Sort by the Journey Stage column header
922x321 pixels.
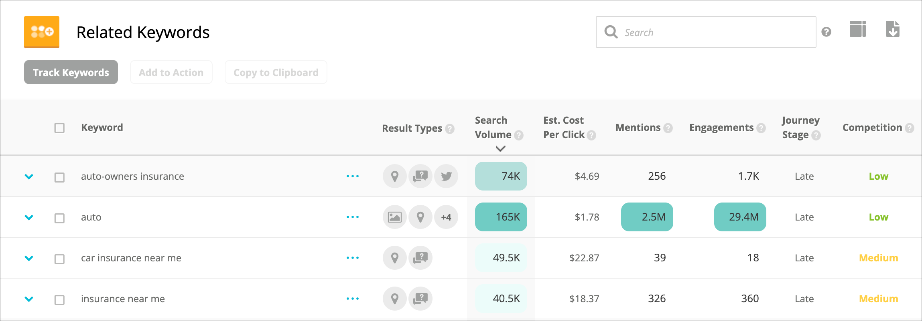[x=801, y=128]
